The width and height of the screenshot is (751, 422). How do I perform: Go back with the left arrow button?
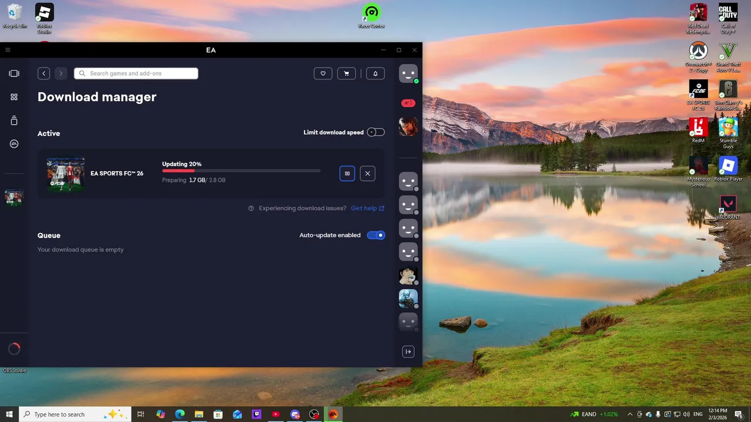click(44, 73)
